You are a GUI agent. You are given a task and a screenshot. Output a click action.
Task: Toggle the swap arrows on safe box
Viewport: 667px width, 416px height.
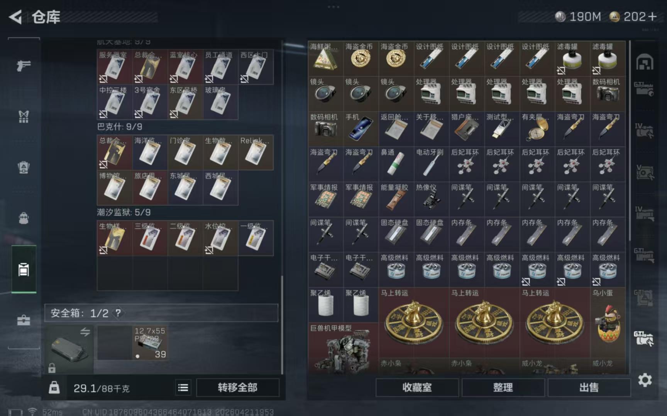point(85,332)
